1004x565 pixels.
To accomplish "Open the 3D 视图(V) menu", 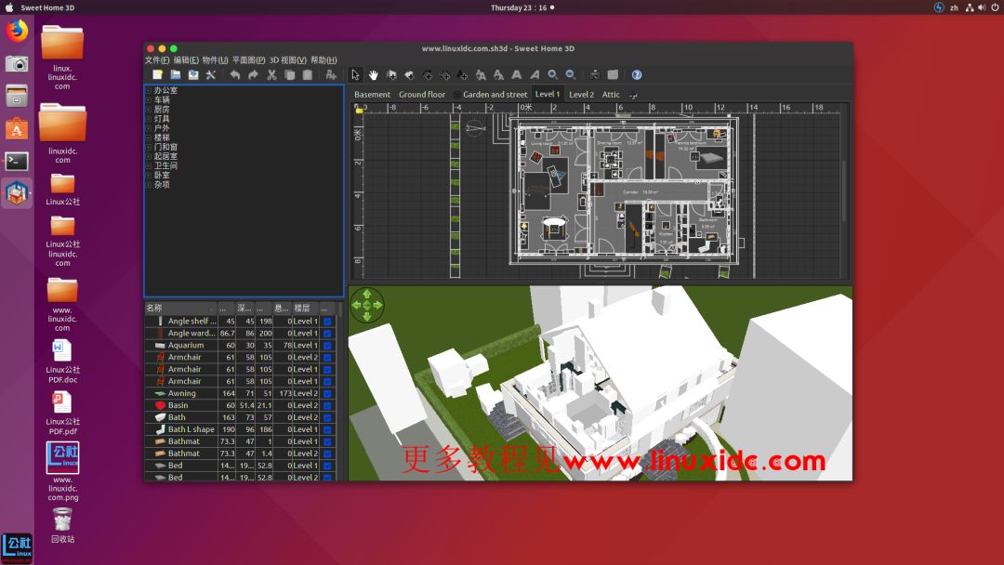I will point(287,60).
